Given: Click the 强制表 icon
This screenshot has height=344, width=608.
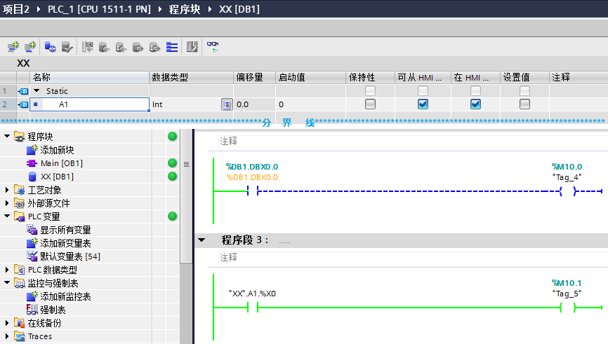Looking at the screenshot, I should tap(32, 310).
